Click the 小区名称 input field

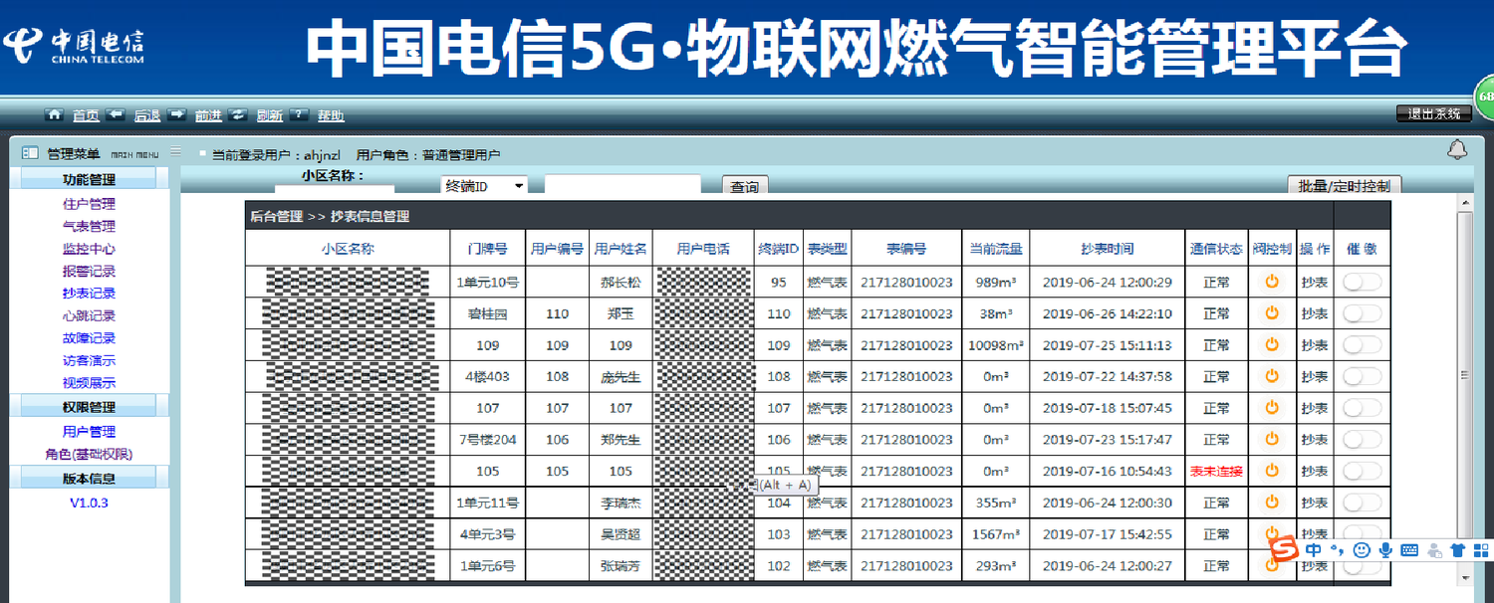(x=335, y=189)
